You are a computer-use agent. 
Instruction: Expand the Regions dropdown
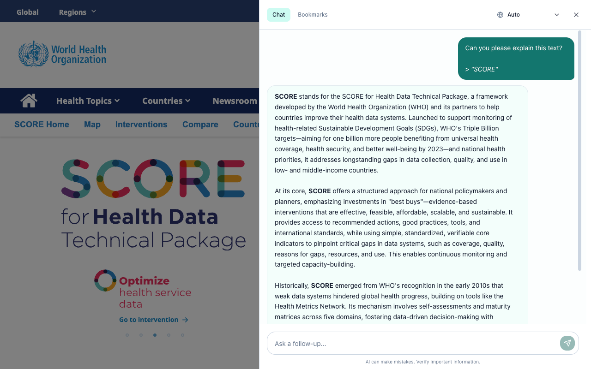pos(77,12)
